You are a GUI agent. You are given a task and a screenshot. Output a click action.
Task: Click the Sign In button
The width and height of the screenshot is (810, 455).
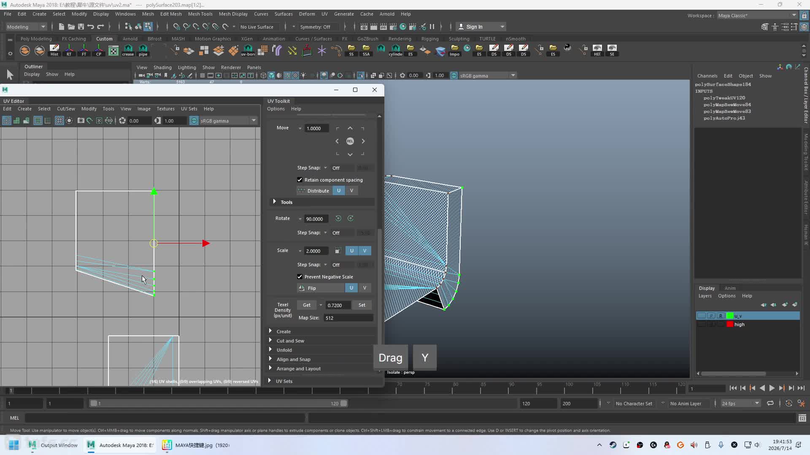[481, 27]
